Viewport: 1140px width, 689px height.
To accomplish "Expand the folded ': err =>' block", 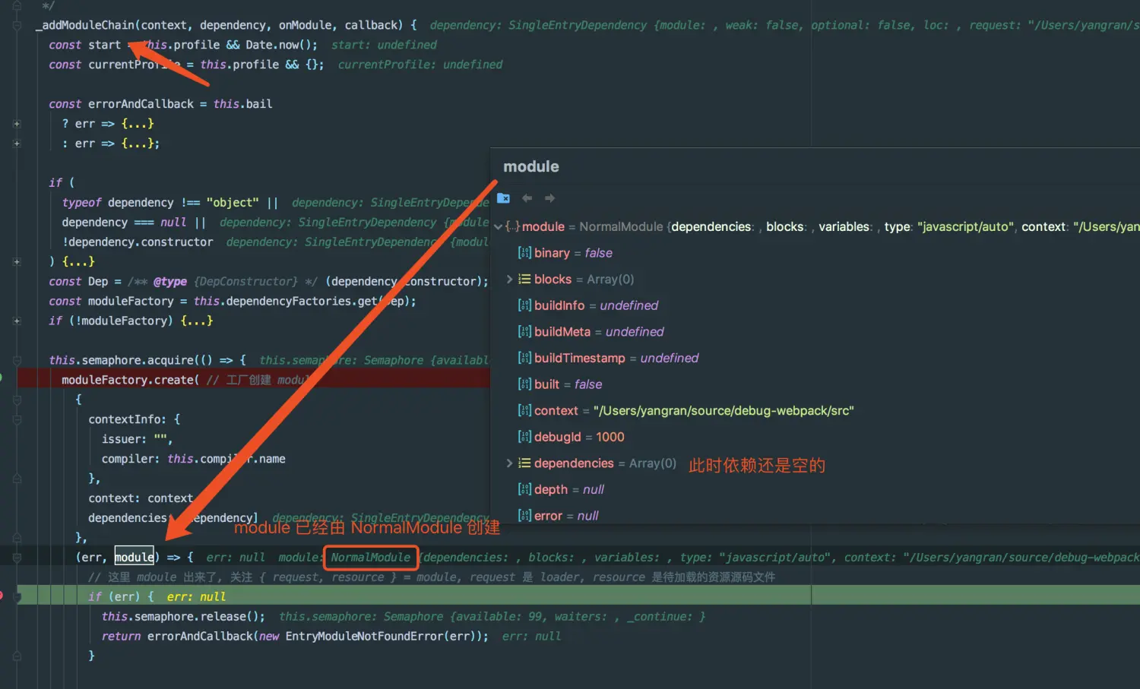I will (x=17, y=143).
